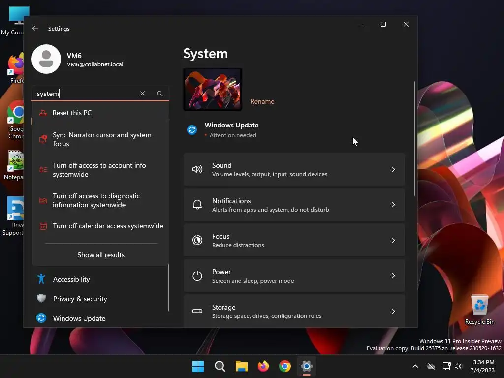Image resolution: width=504 pixels, height=378 pixels.
Task: Open the VM6 user profile avatar
Action: 46,59
